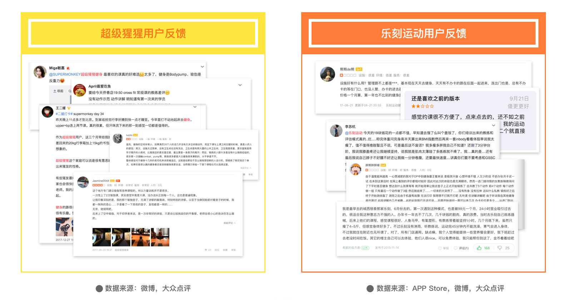This screenshot has width=567, height=304.
Task: Open the first photo in Jasmine0044's review
Action: point(101,237)
